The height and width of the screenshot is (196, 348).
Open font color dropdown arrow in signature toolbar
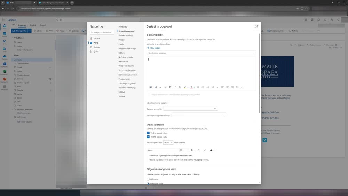[194, 87]
